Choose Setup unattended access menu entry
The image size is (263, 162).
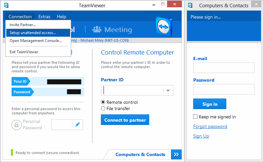click(x=33, y=33)
